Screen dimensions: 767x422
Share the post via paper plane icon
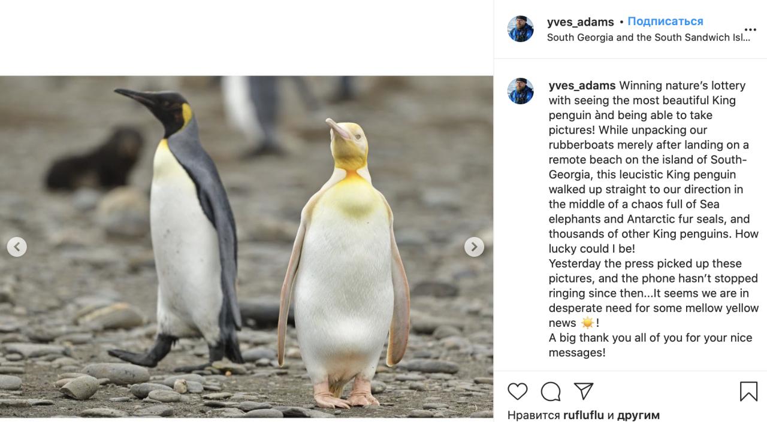click(x=584, y=391)
